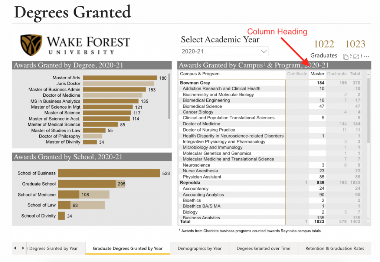Image resolution: width=380 pixels, height=262 pixels.
Task: Switch to Graduate Degrees Granted by Year tab
Action: pyautogui.click(x=128, y=248)
